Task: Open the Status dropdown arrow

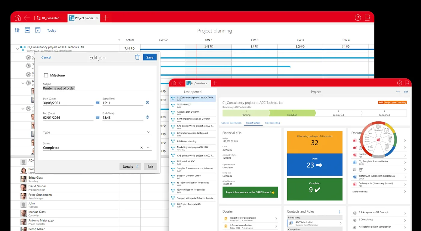Action: coord(148,148)
